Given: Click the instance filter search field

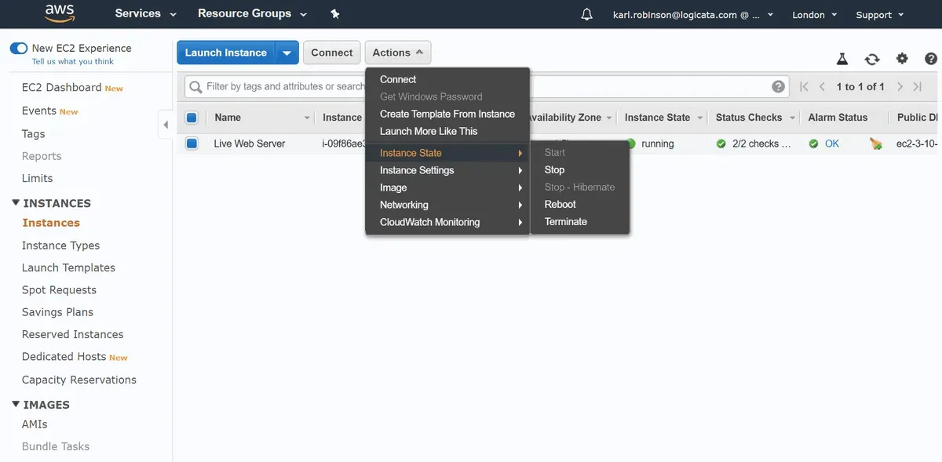Looking at the screenshot, I should point(283,86).
